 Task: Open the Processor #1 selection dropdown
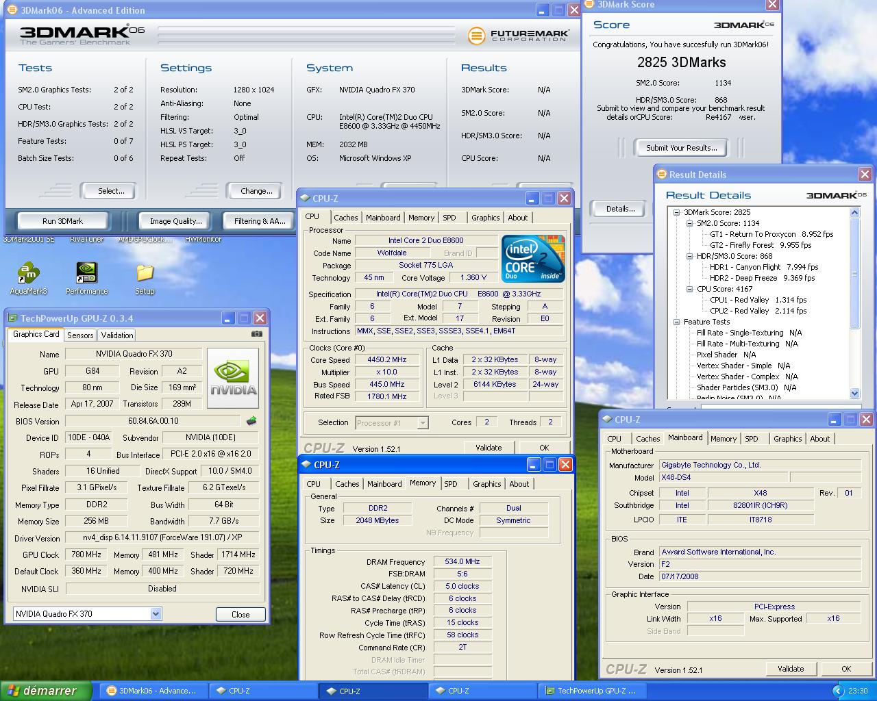[x=423, y=422]
